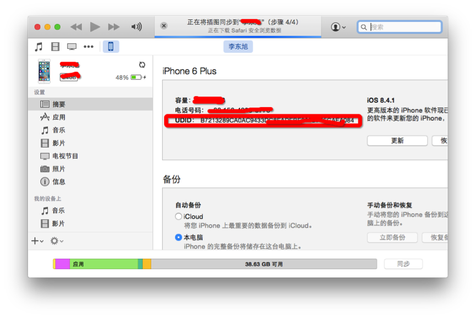Screen dimensions: 476x318
Task: Click the green 应用 storage segment
Action: tap(104, 264)
